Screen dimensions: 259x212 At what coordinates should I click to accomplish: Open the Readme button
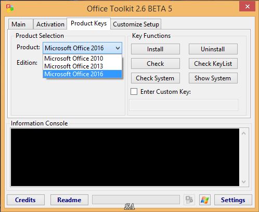coord(69,200)
